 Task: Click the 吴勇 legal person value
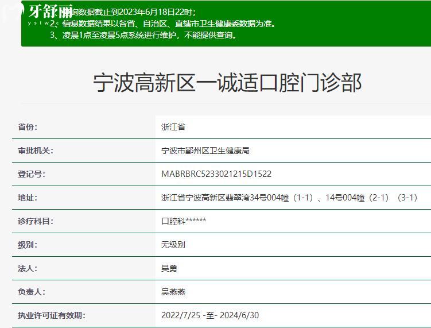tap(169, 268)
